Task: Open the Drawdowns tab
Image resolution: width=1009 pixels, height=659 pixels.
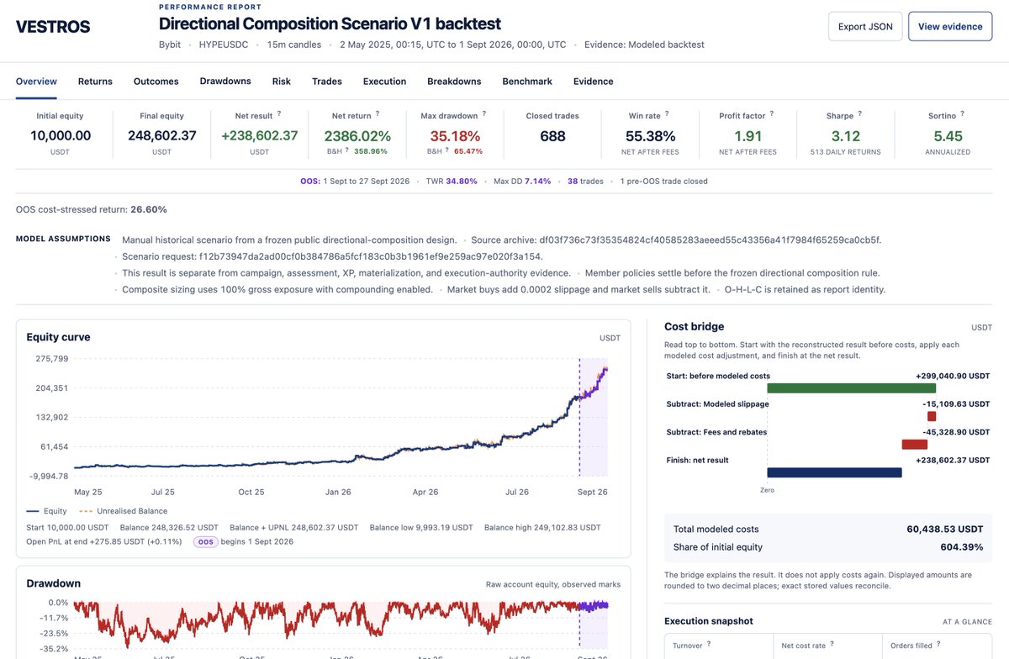Action: 225,82
